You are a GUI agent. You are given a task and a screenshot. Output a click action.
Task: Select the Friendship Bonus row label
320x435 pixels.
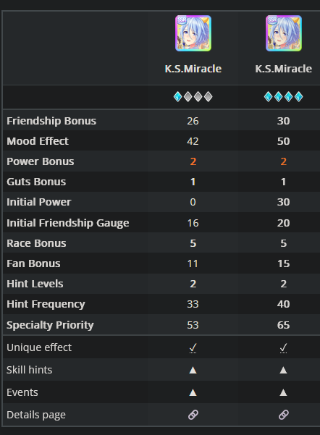click(x=51, y=121)
